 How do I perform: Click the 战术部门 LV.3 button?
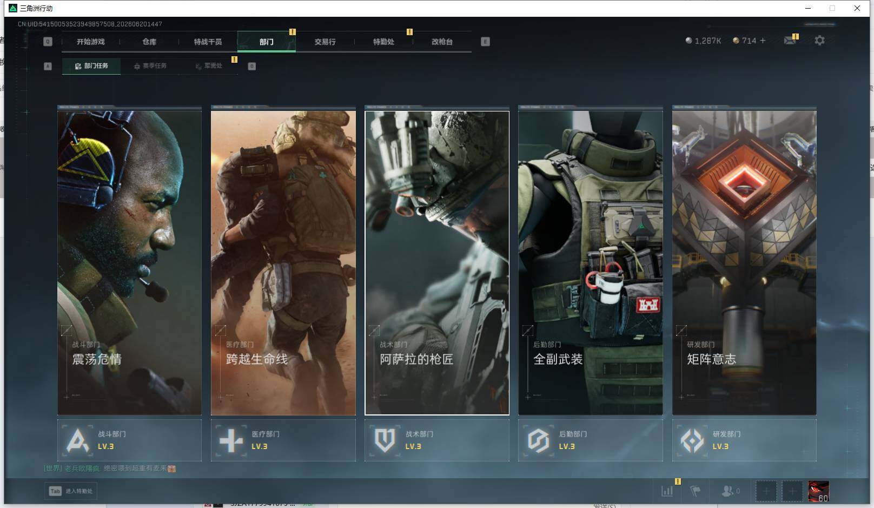[437, 440]
